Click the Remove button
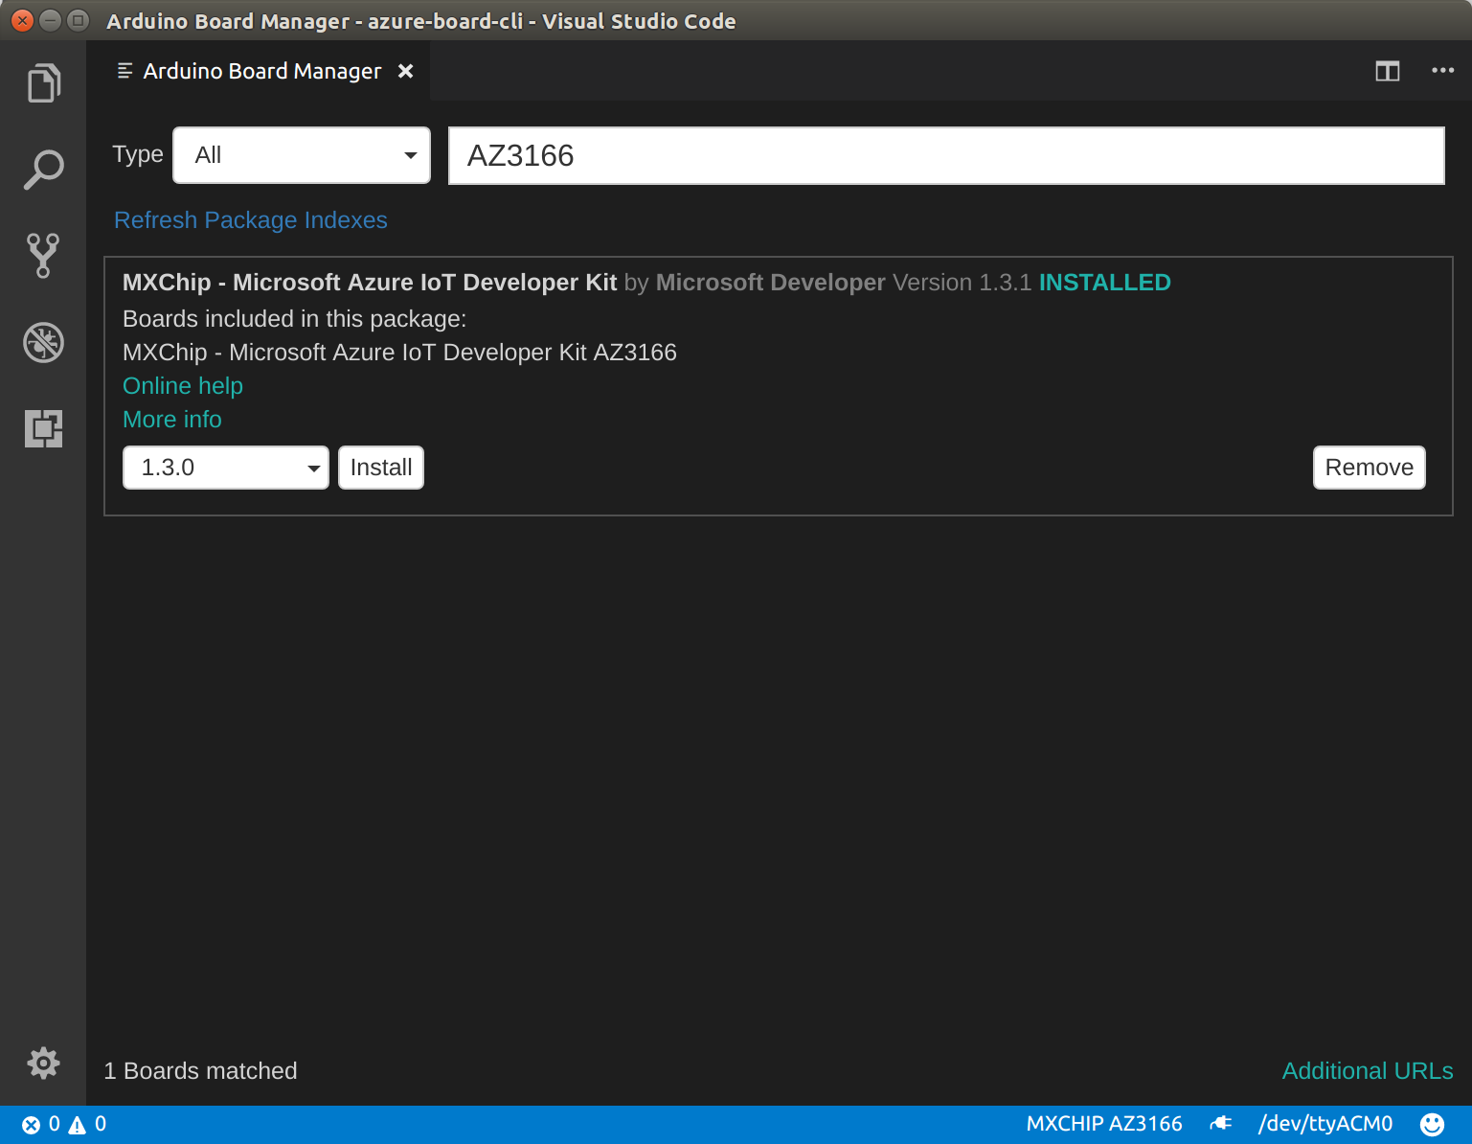 (1369, 468)
